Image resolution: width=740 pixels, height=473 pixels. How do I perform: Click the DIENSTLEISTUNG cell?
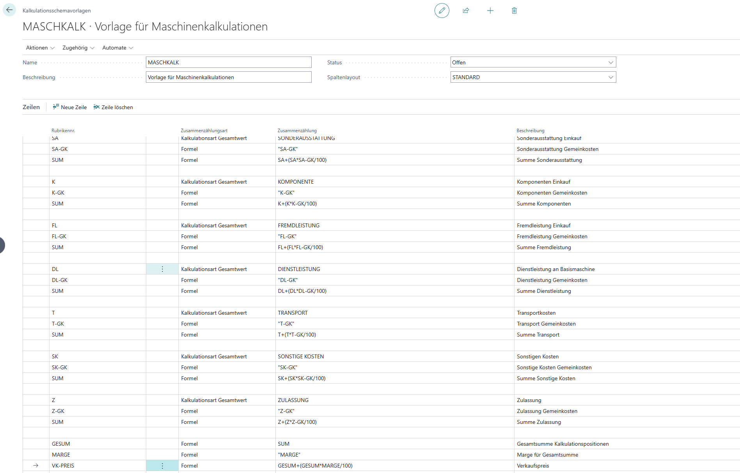tap(395, 269)
